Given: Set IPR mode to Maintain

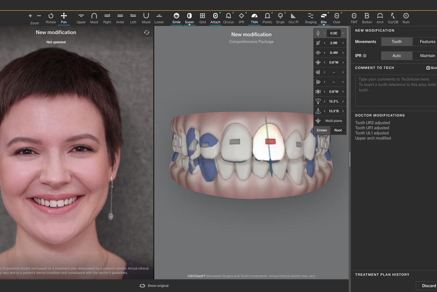Looking at the screenshot, I should [x=427, y=56].
